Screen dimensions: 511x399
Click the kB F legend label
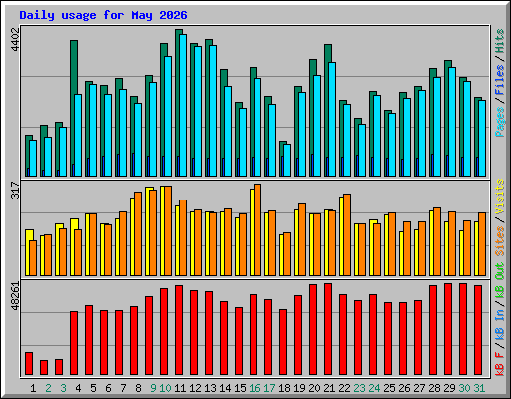click(499, 363)
